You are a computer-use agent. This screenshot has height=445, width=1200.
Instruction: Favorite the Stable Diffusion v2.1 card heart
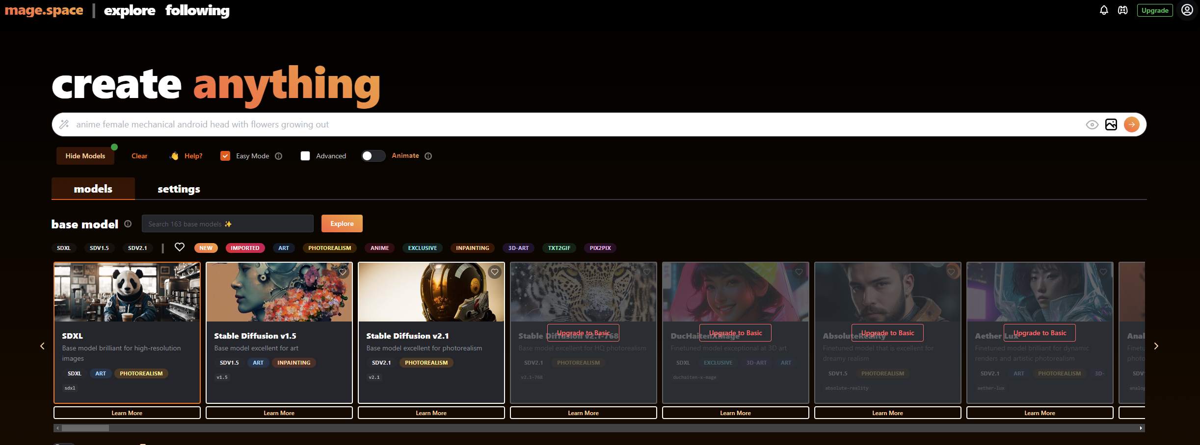click(495, 272)
